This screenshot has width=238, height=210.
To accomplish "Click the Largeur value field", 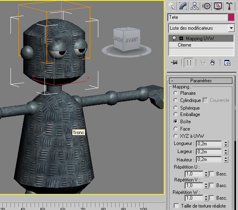I will tap(209, 152).
